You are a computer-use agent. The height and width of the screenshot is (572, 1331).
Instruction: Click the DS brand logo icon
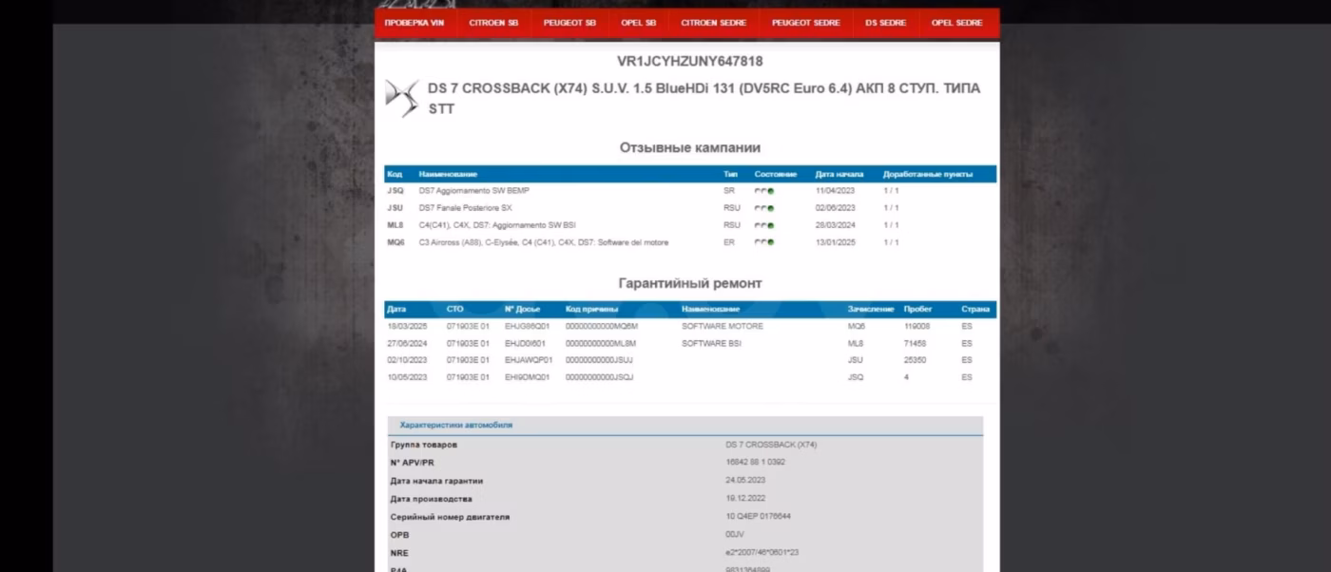click(x=401, y=99)
